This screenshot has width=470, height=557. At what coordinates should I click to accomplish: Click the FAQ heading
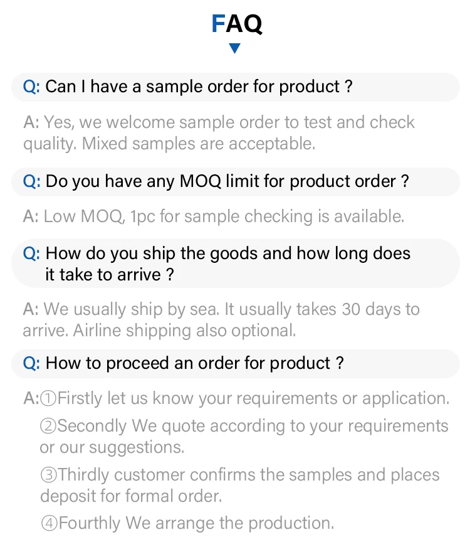236,24
